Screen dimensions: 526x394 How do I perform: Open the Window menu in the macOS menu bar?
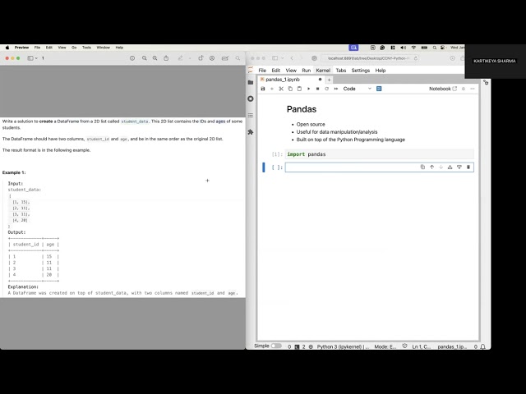pyautogui.click(x=104, y=48)
